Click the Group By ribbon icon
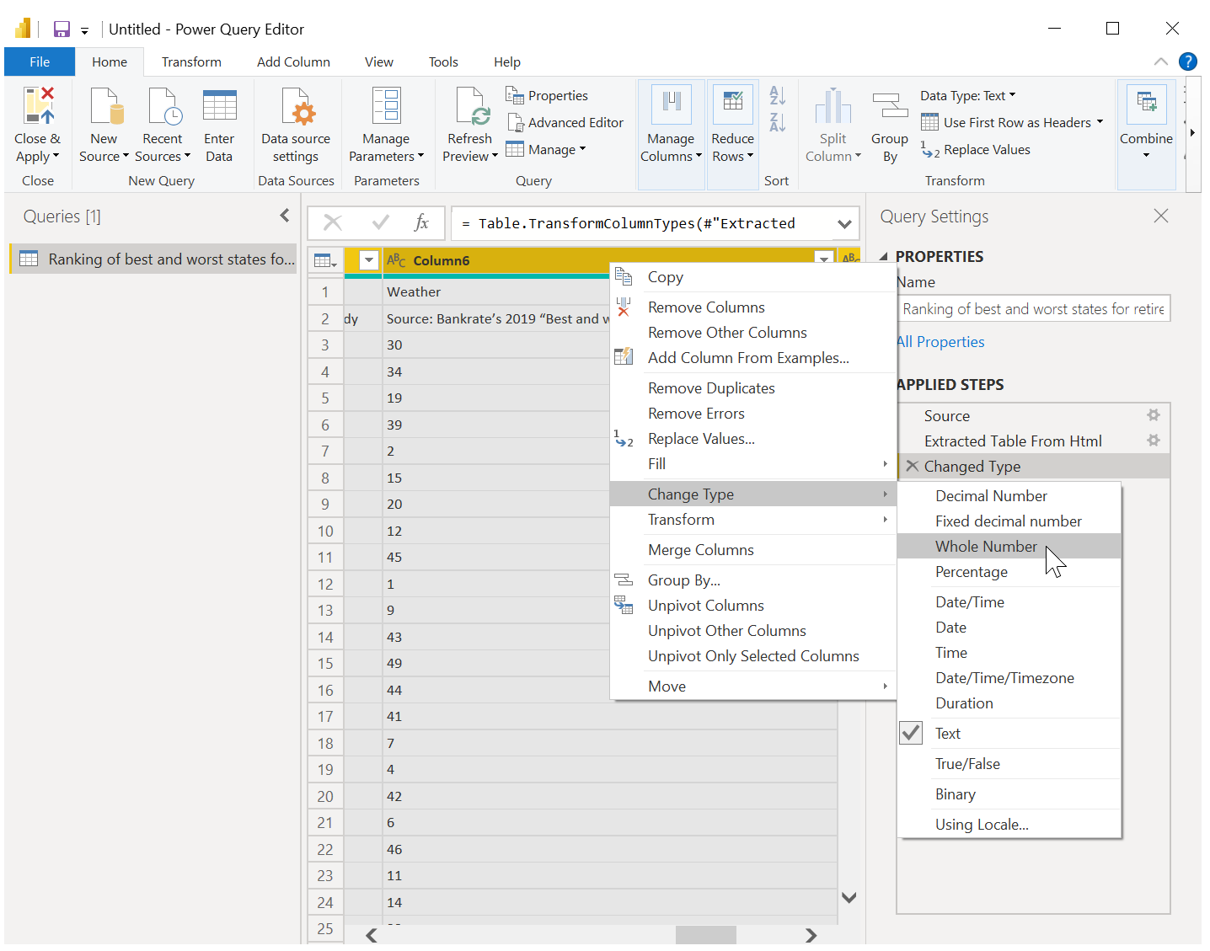Image resolution: width=1210 pixels, height=951 pixels. tap(890, 106)
